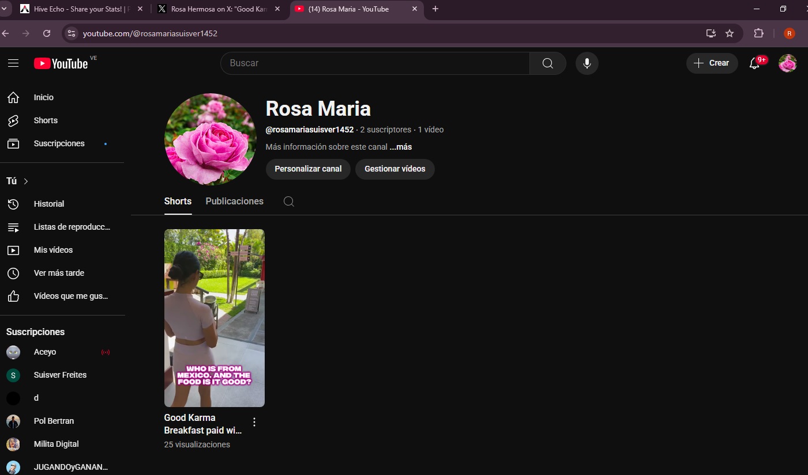
Task: Open the video's three-dot options menu
Action: (254, 422)
